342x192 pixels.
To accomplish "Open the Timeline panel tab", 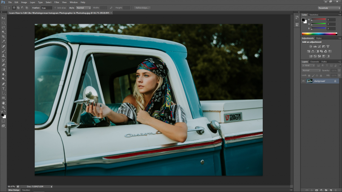I will click(26, 190).
